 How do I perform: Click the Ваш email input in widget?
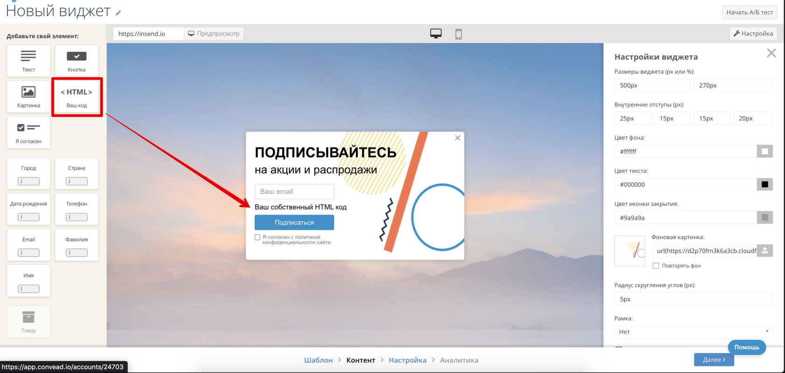tap(294, 191)
